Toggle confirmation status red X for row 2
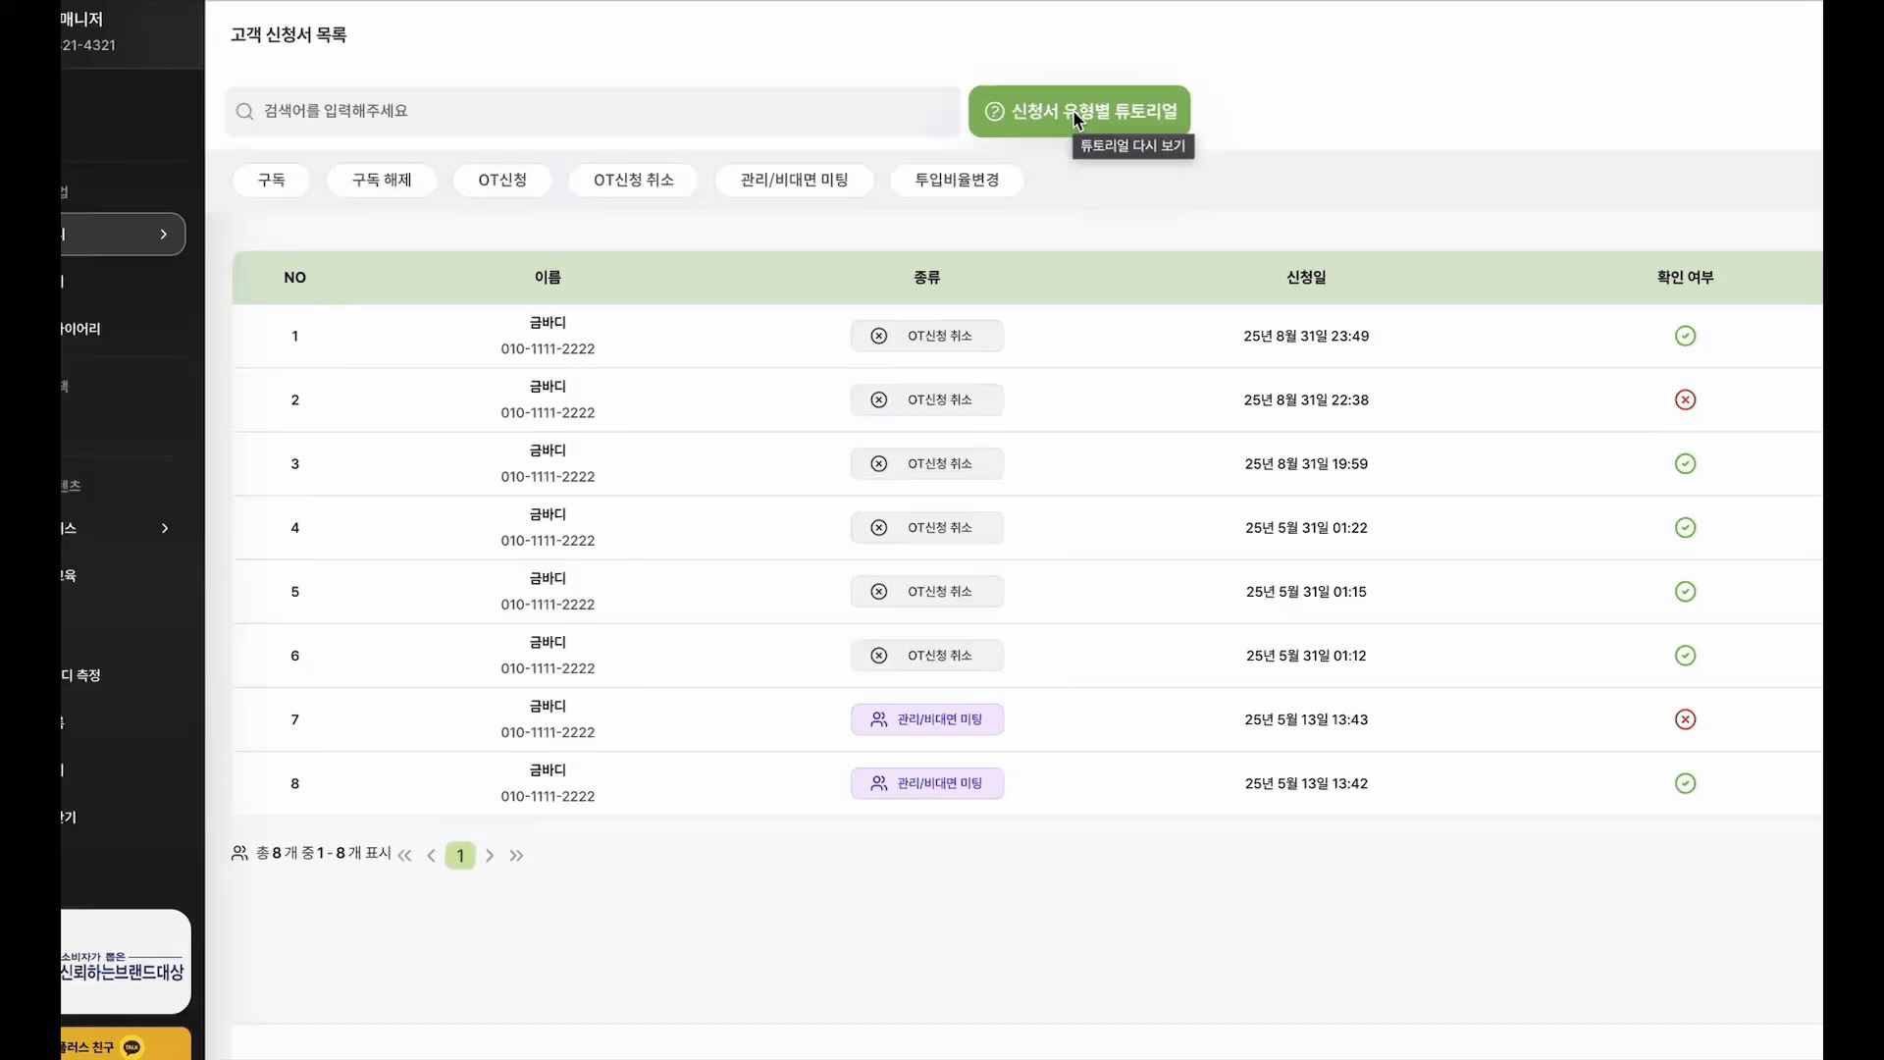Image resolution: width=1884 pixels, height=1060 pixels. pos(1685,399)
